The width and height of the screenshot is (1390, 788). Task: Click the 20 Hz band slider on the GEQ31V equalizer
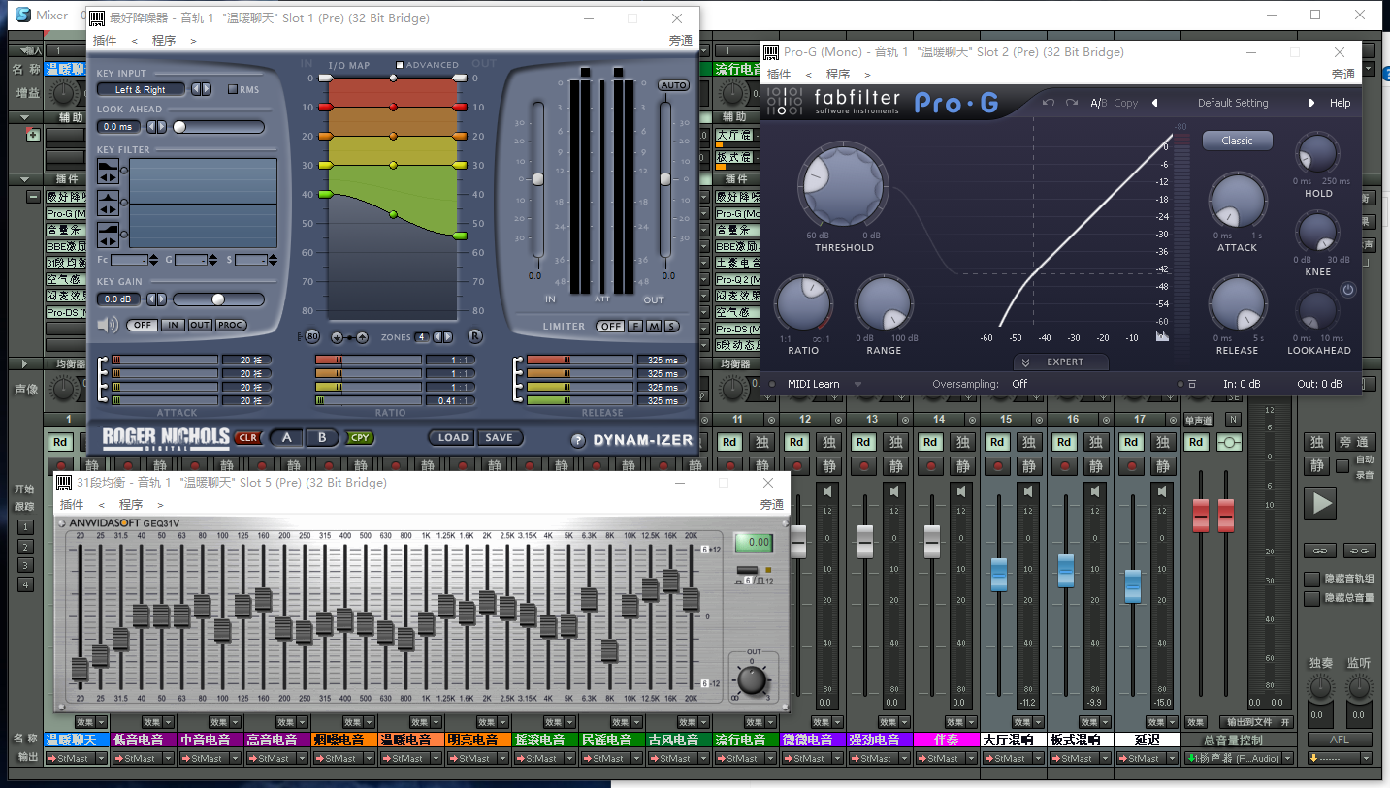[x=80, y=670]
